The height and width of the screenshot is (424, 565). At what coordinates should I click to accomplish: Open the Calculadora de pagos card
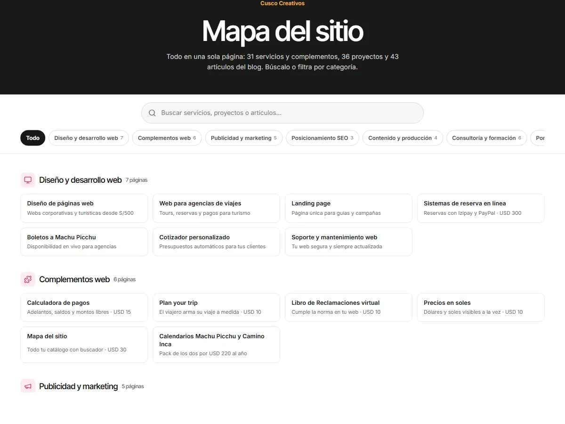point(84,308)
